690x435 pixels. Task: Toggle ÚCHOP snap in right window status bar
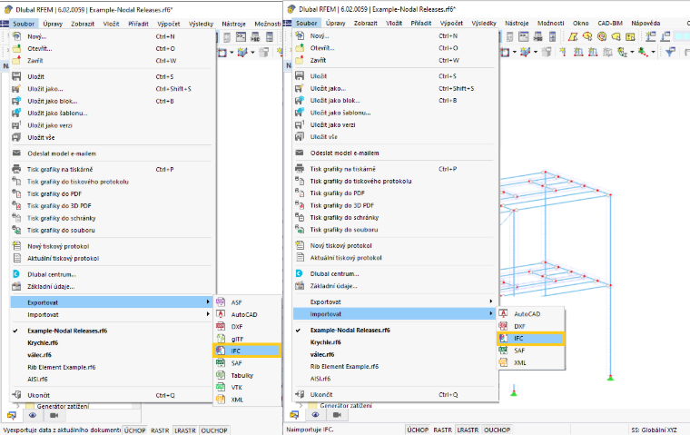418,430
